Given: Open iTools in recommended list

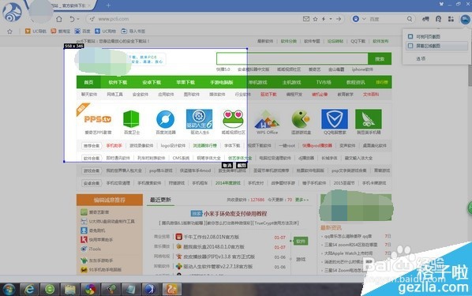Looking at the screenshot, I should (95, 249).
